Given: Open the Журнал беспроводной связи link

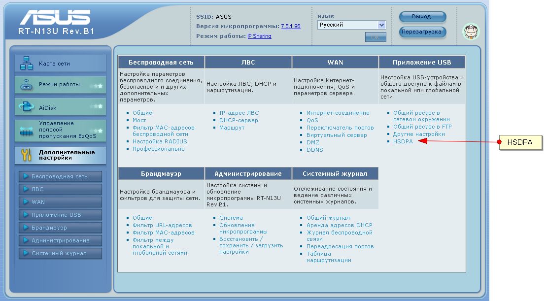Looking at the screenshot, I should point(340,236).
